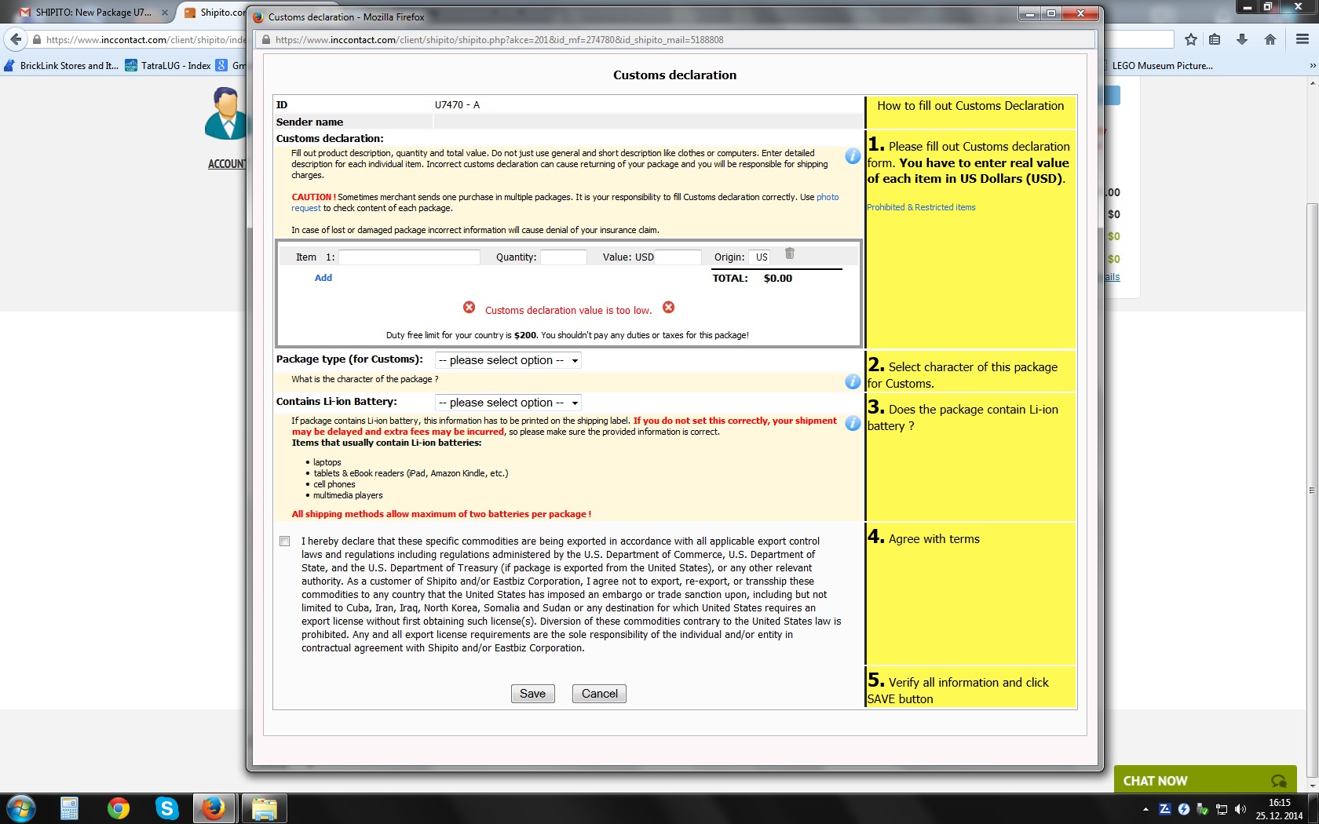This screenshot has width=1319, height=824.
Task: Open Prohibited & Restricted items link
Action: 921,207
